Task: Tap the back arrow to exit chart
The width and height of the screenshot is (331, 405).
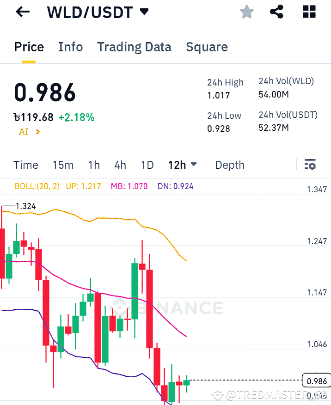Action: [x=22, y=12]
